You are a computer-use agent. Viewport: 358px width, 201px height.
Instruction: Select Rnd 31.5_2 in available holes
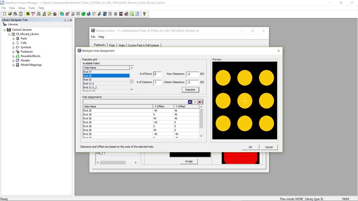tap(106, 87)
